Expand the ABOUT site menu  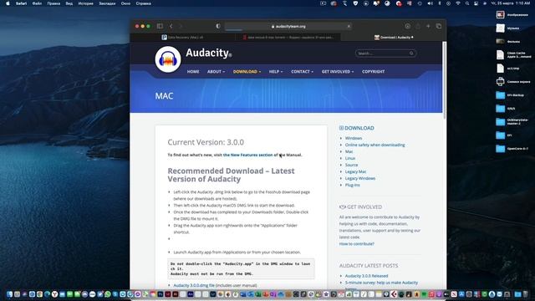click(x=216, y=72)
